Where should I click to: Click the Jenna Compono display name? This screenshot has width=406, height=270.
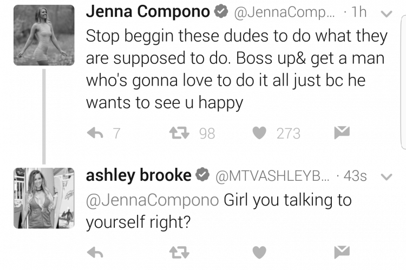pyautogui.click(x=148, y=12)
